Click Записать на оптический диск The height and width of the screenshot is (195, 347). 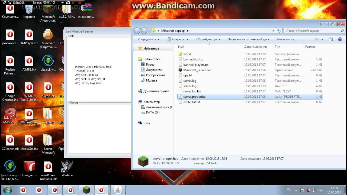(249, 39)
